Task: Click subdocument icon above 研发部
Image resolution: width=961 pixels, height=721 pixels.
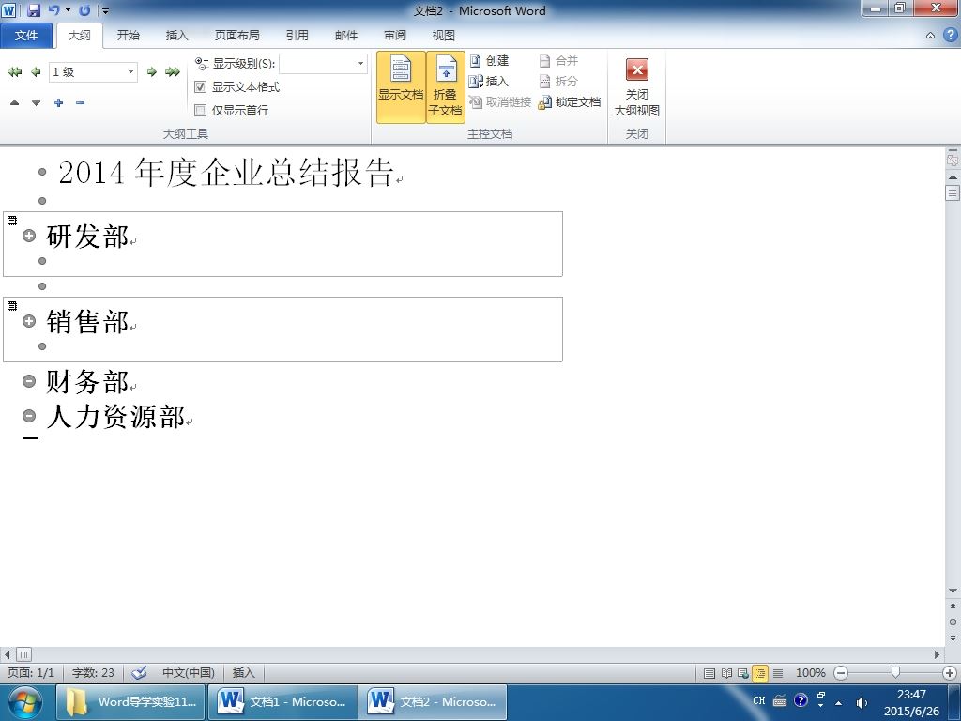Action: [x=11, y=220]
